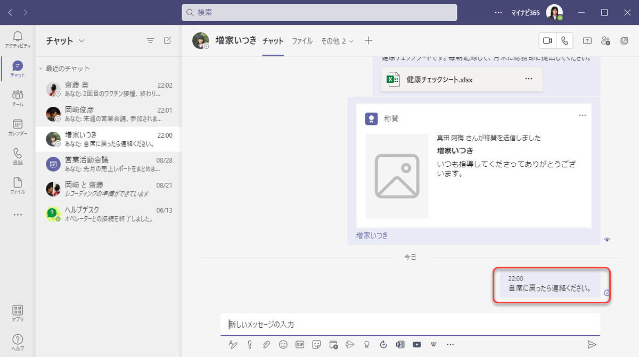Open the 営業活動会議 chat
The width and height of the screenshot is (639, 357).
(109, 164)
